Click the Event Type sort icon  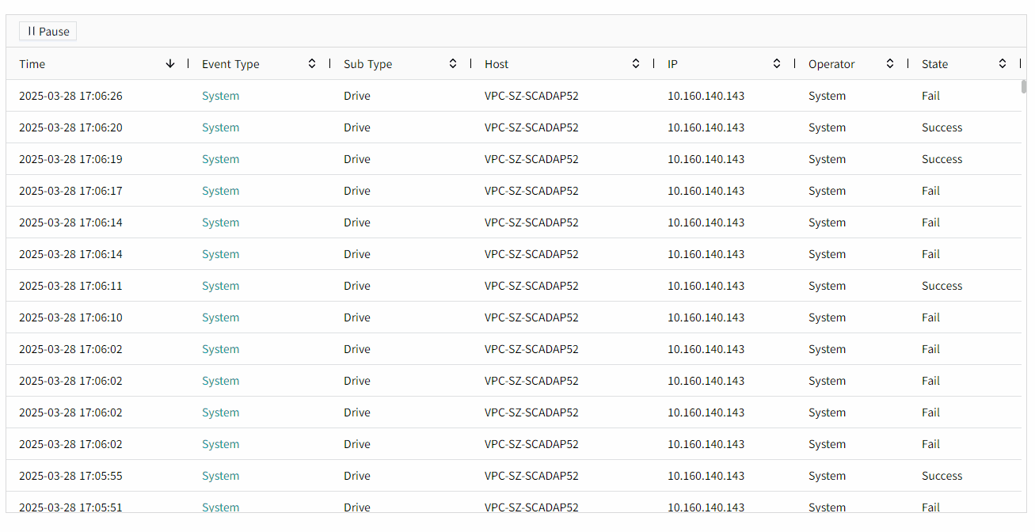coord(312,64)
